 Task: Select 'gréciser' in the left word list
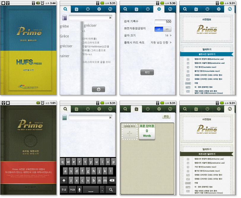click(66, 46)
